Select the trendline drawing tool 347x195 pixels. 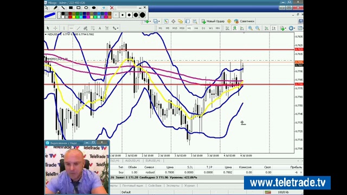coord(78,28)
